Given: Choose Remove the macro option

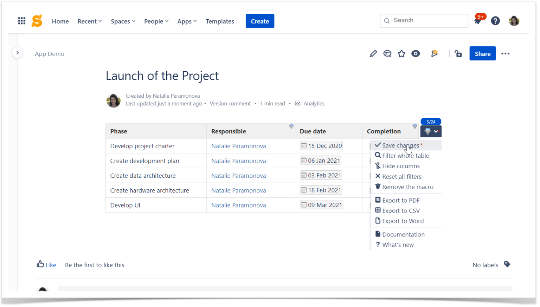Looking at the screenshot, I should 408,187.
